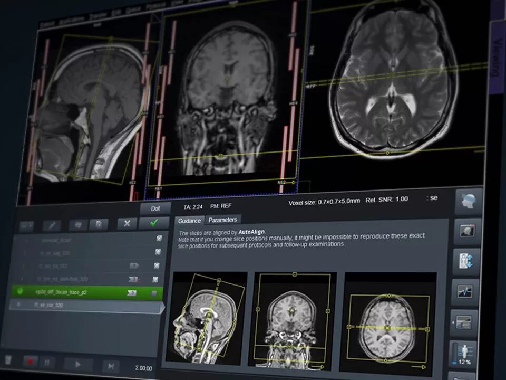Pause the measurement
The image size is (506, 380).
[x=47, y=362]
